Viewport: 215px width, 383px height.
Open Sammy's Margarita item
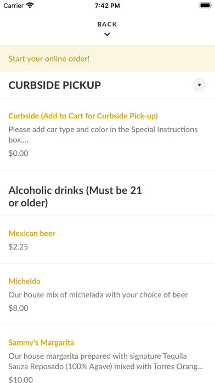(x=41, y=342)
